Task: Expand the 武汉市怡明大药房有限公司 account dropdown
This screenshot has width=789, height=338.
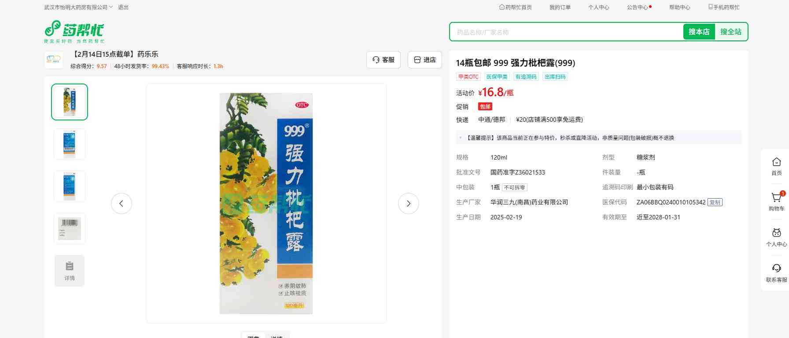Action: (x=78, y=7)
